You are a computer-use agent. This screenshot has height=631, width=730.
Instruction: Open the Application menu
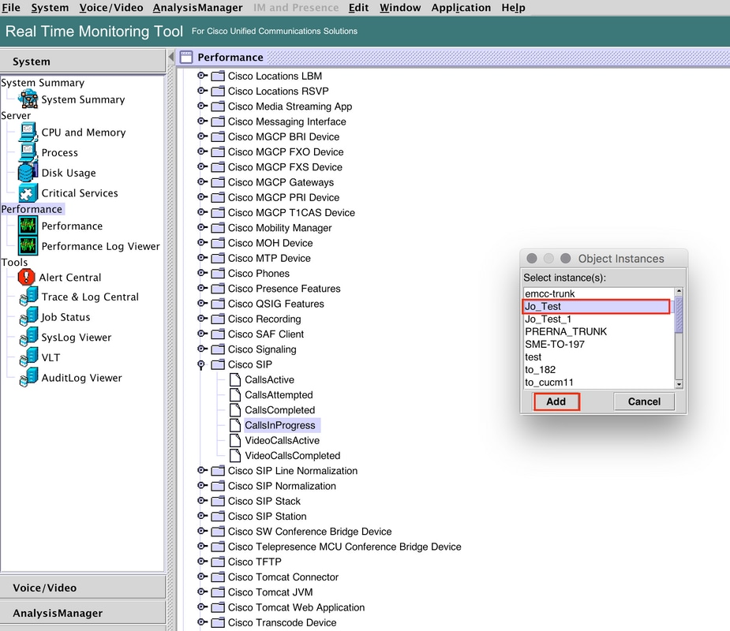click(x=461, y=7)
